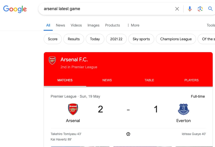Click the blue search magnifier icon

pyautogui.click(x=210, y=9)
